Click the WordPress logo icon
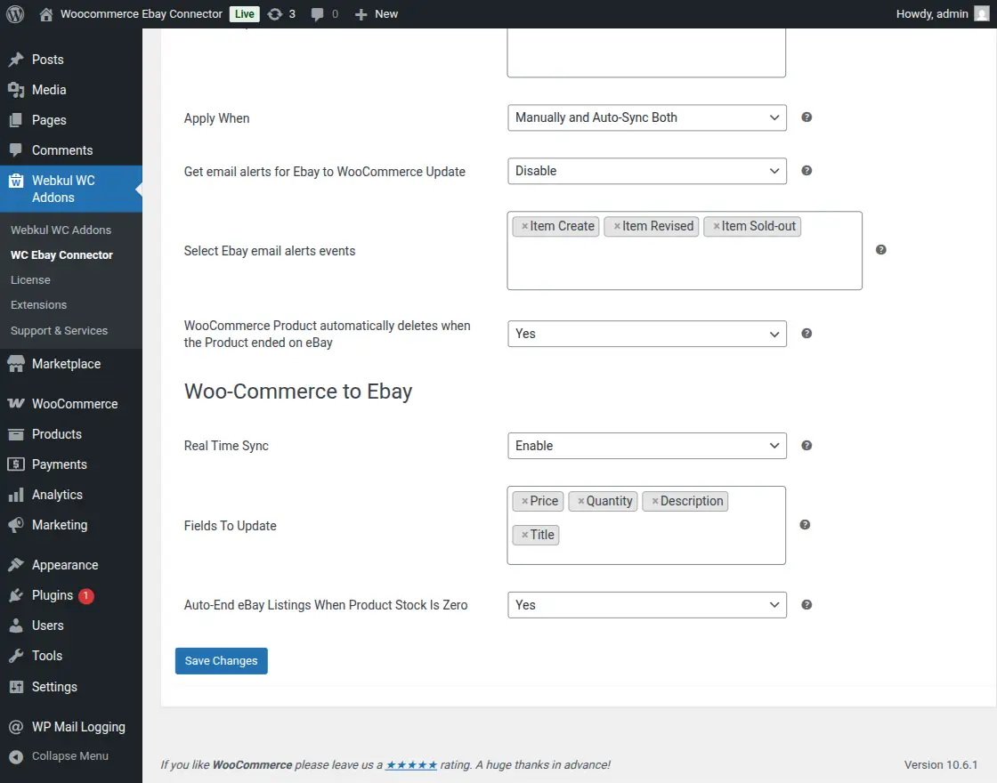 (x=15, y=14)
